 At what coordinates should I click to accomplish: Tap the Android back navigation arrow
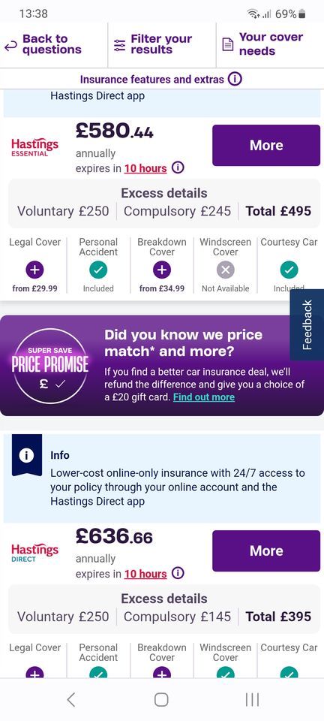point(70,699)
